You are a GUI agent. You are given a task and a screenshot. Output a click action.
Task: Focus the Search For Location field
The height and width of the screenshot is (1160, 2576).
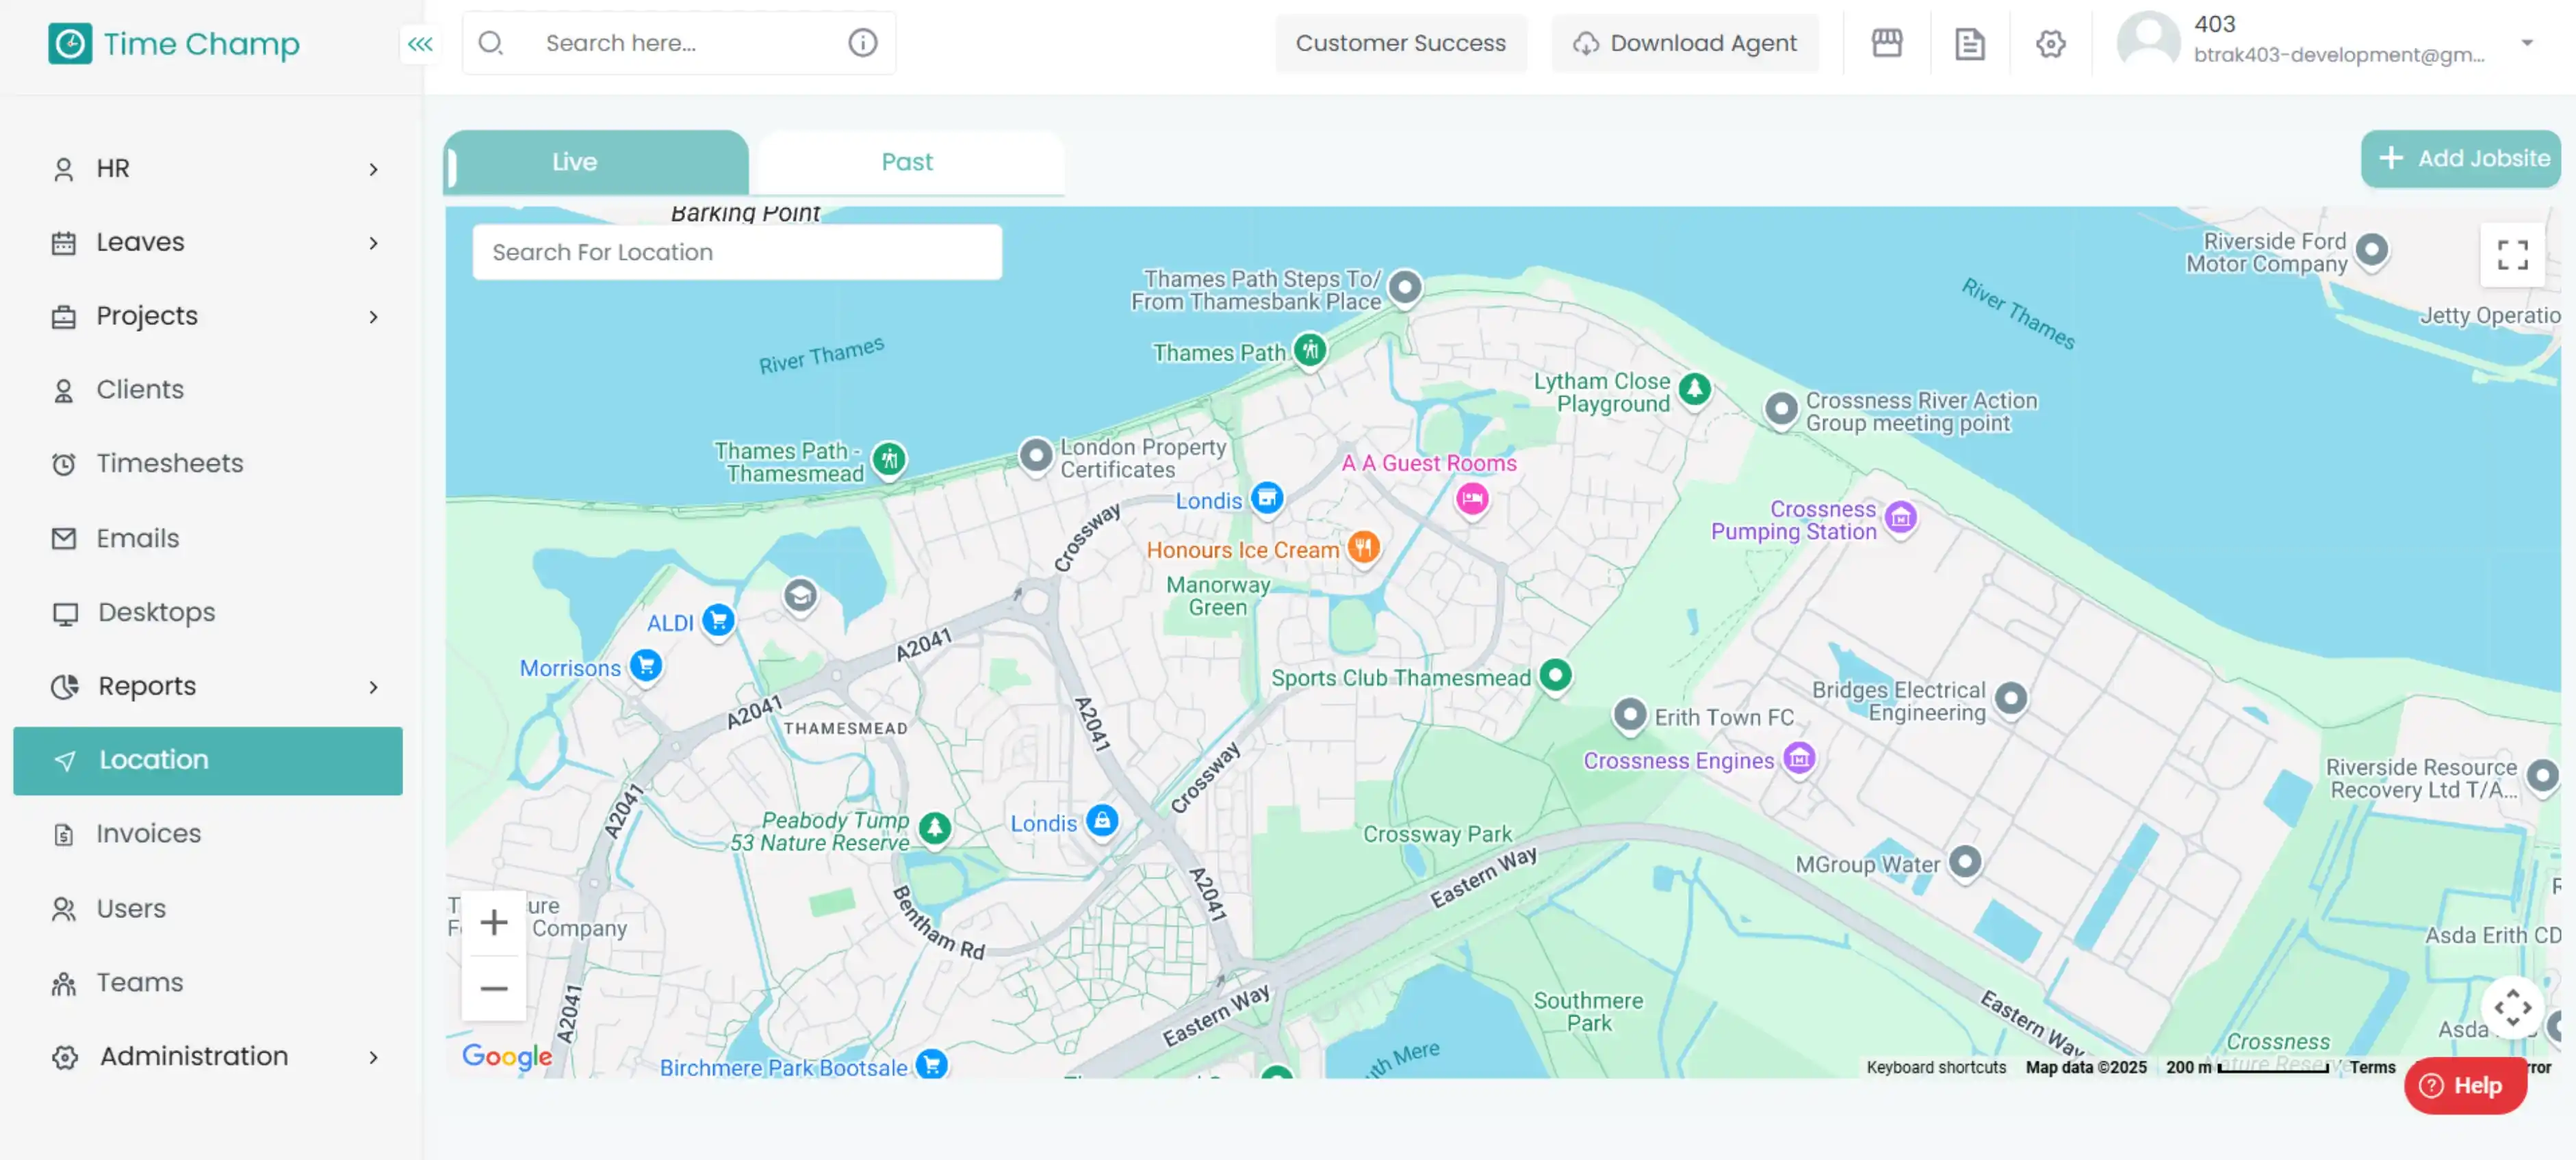737,252
